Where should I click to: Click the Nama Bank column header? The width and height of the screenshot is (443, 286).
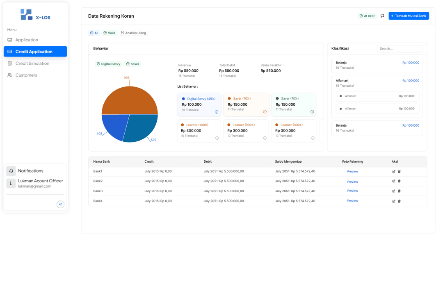pos(102,161)
